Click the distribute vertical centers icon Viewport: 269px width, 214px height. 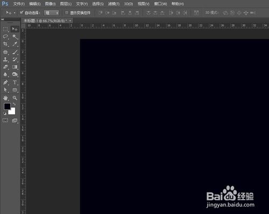(155, 13)
